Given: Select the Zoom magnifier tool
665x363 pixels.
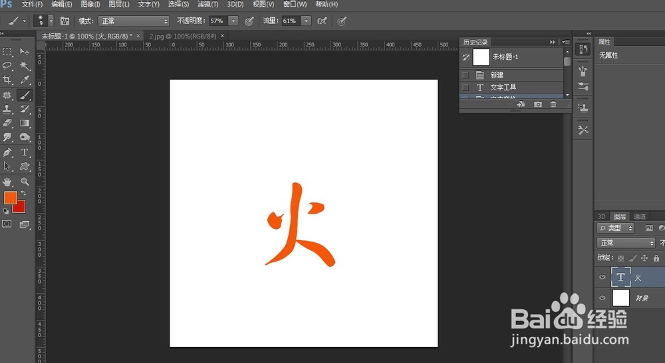Looking at the screenshot, I should (25, 182).
